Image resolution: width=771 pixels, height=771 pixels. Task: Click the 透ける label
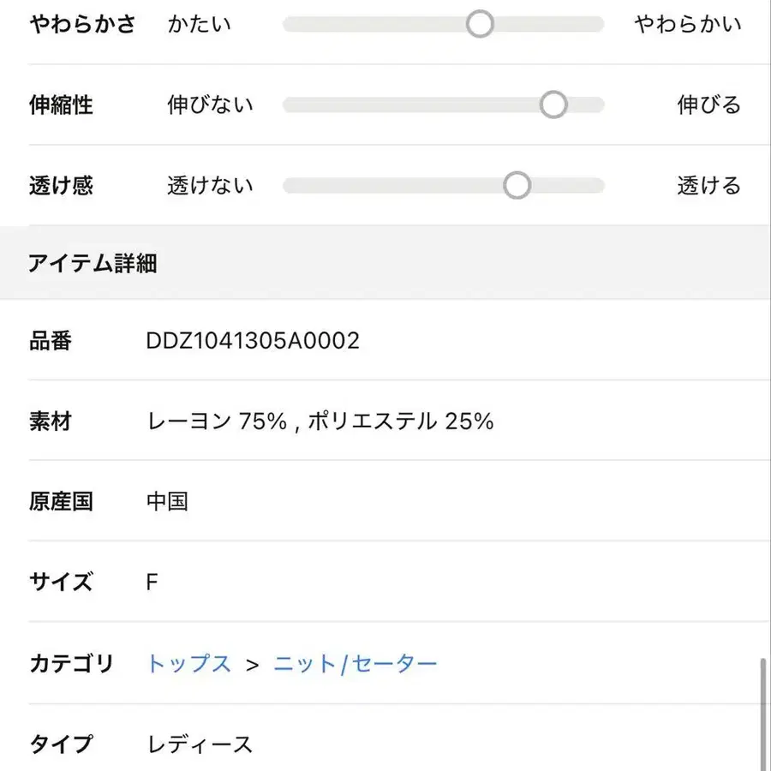708,185
